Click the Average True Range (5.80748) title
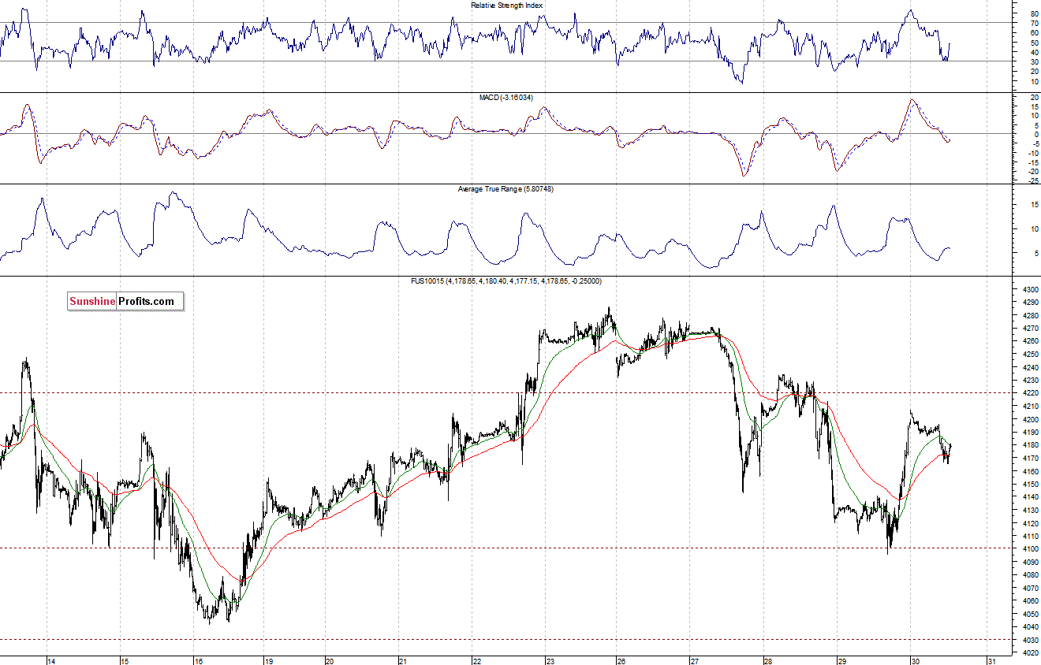Screen dimensions: 1041x665 506,189
